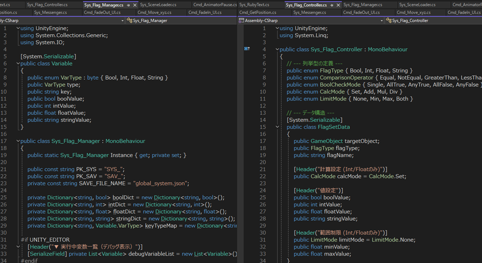Collapse the FlagSetData class in right editor
The width and height of the screenshot is (482, 263).
pos(277,127)
